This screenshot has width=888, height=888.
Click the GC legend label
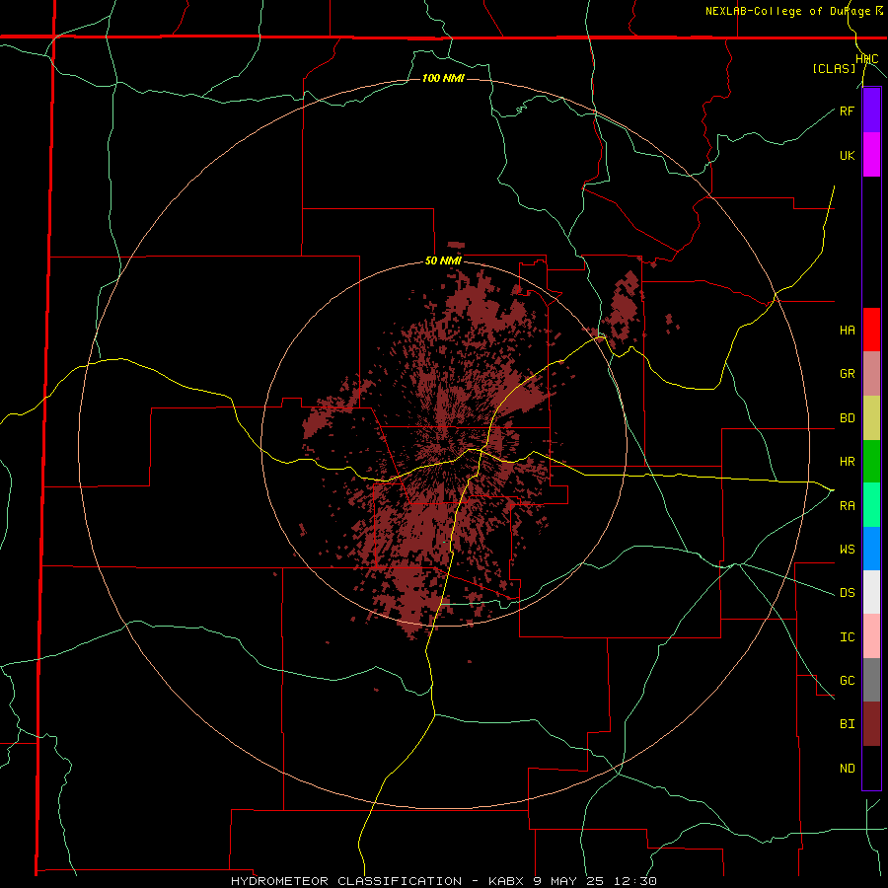coord(847,681)
